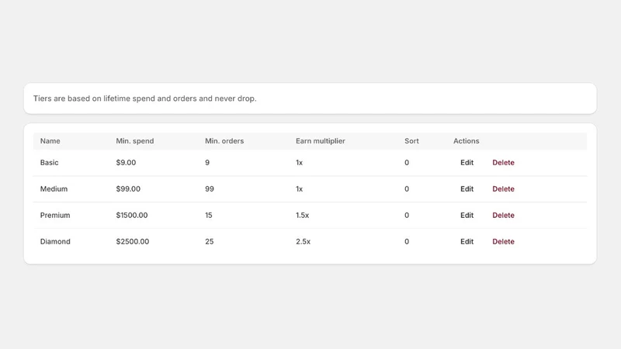Click the Diamond row sort value 0

click(x=407, y=242)
